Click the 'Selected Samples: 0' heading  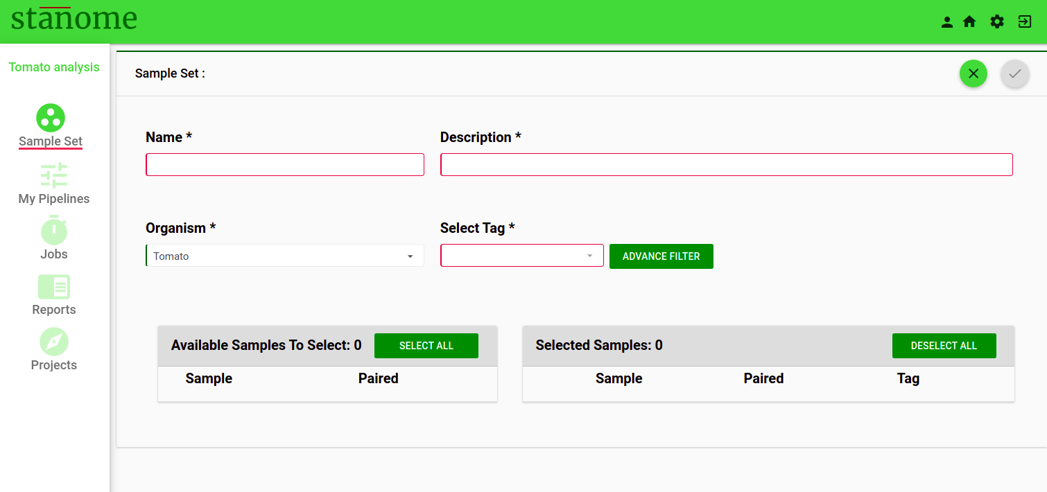[599, 345]
